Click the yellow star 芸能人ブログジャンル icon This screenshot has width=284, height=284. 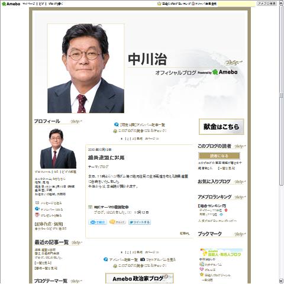202,275
